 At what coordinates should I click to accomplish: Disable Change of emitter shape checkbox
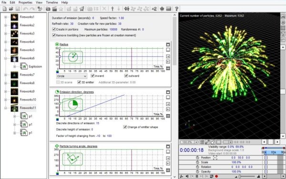pos(125,127)
